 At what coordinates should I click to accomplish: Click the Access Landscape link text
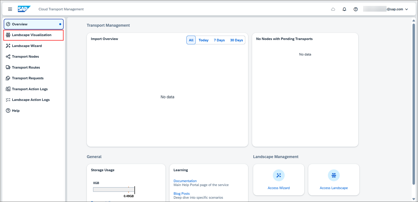pos(334,188)
